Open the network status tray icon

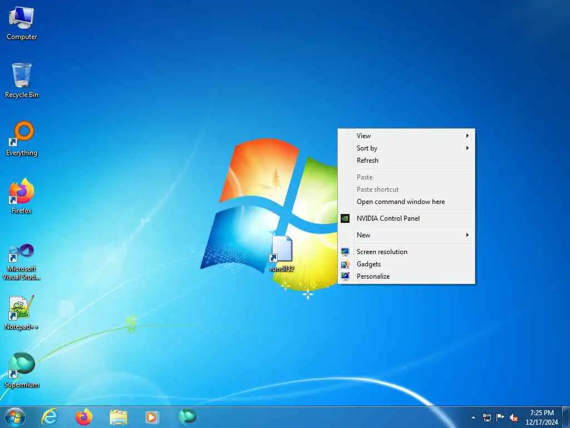pyautogui.click(x=487, y=417)
